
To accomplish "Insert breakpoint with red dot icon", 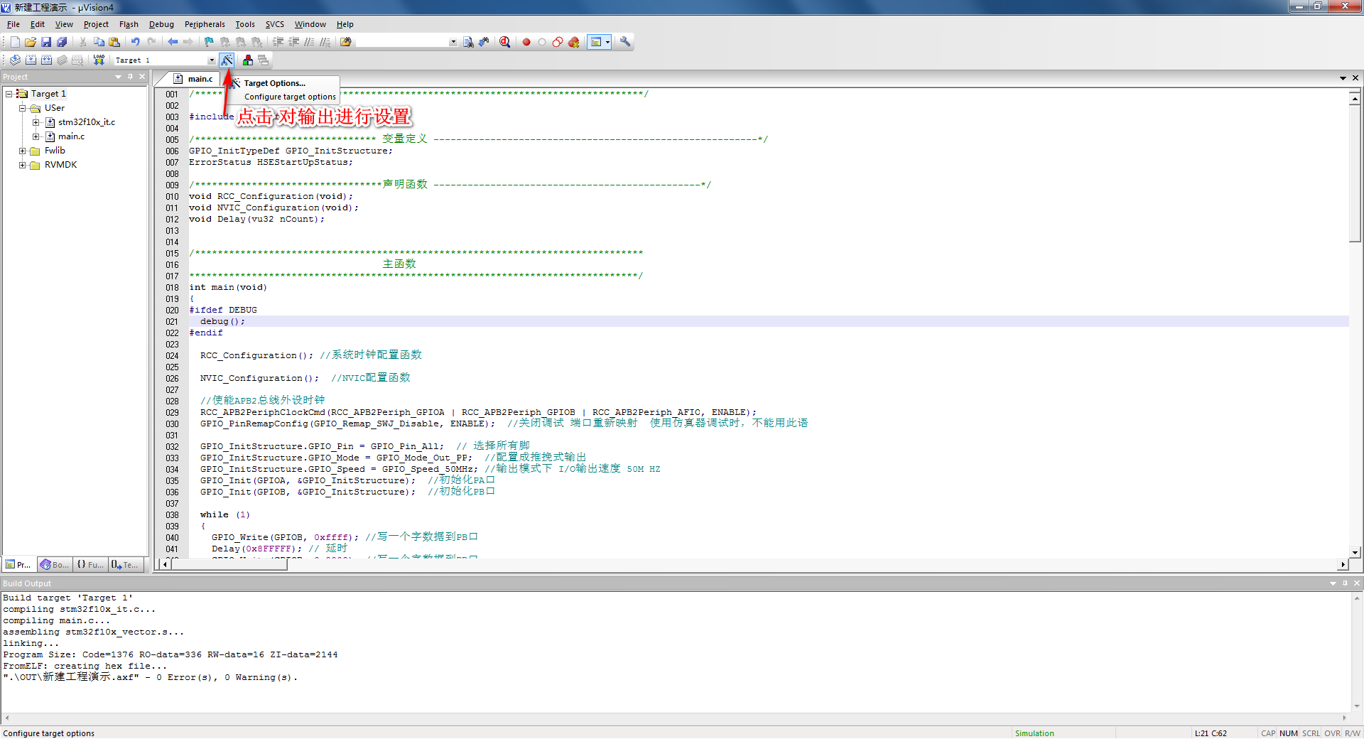I will (526, 42).
